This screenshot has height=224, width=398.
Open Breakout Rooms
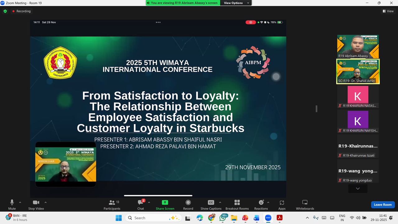(x=237, y=205)
